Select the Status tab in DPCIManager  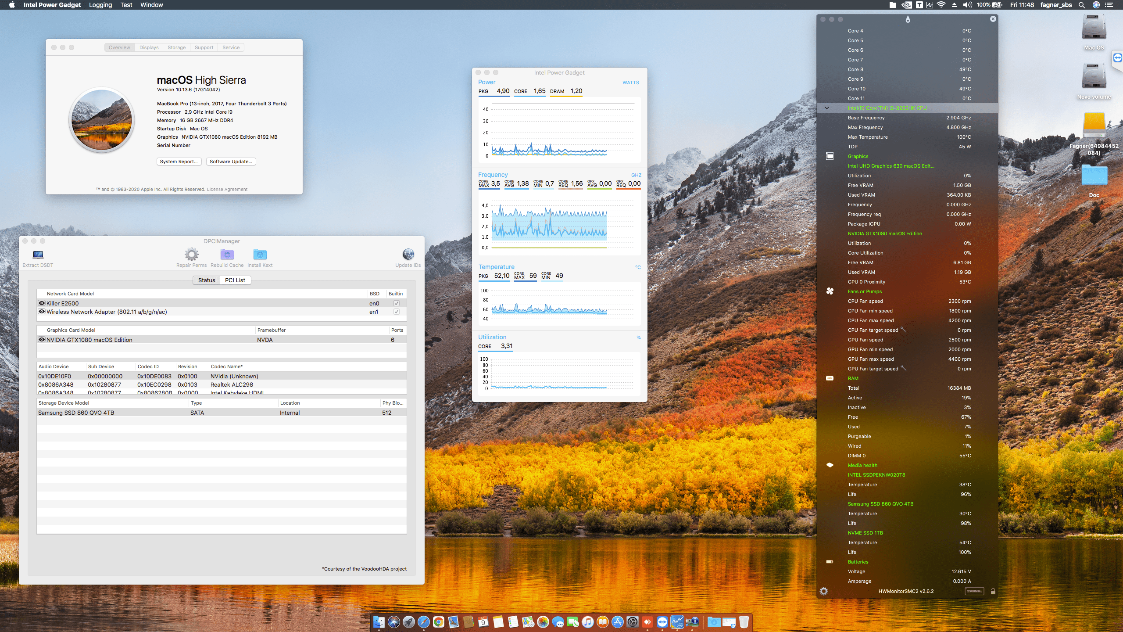[207, 280]
